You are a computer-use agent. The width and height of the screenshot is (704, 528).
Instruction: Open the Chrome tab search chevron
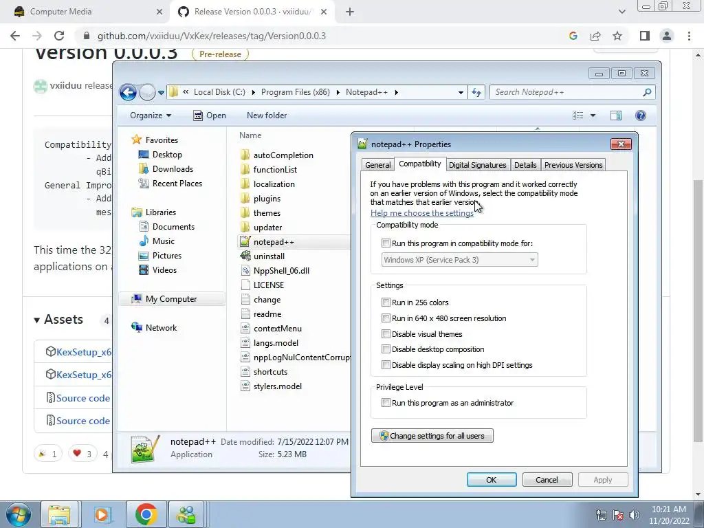click(x=621, y=12)
